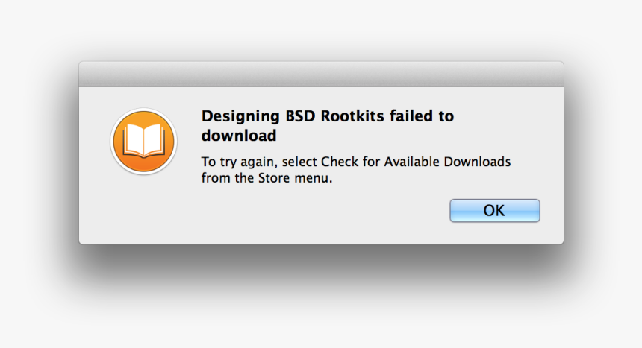Click the word "download" in bold heading
Screen dimensions: 642x348
(x=239, y=136)
